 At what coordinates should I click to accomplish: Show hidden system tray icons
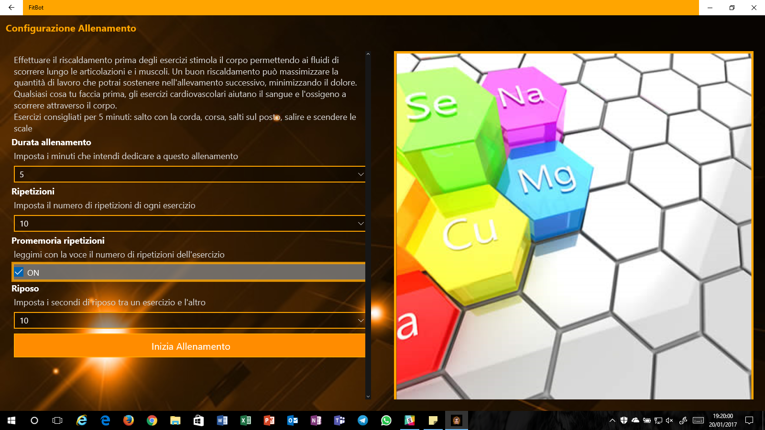pyautogui.click(x=612, y=420)
